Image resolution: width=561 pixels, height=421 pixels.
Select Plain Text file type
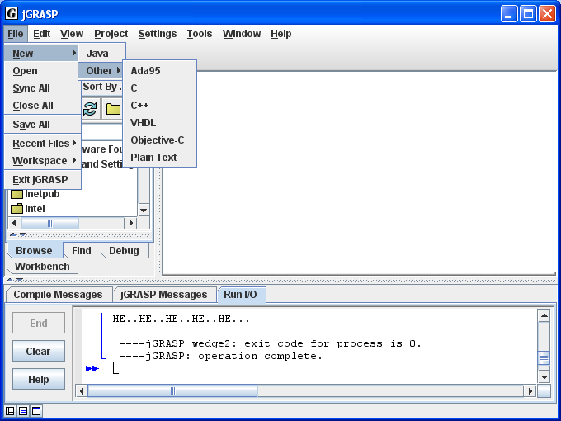point(159,158)
